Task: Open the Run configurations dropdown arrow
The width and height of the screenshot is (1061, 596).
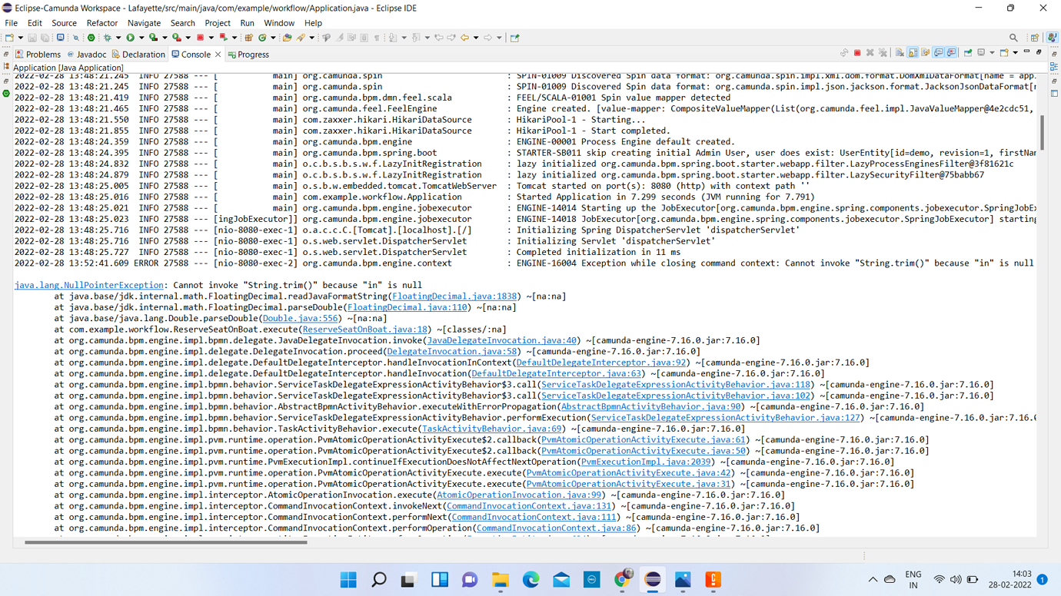Action: tap(141, 38)
